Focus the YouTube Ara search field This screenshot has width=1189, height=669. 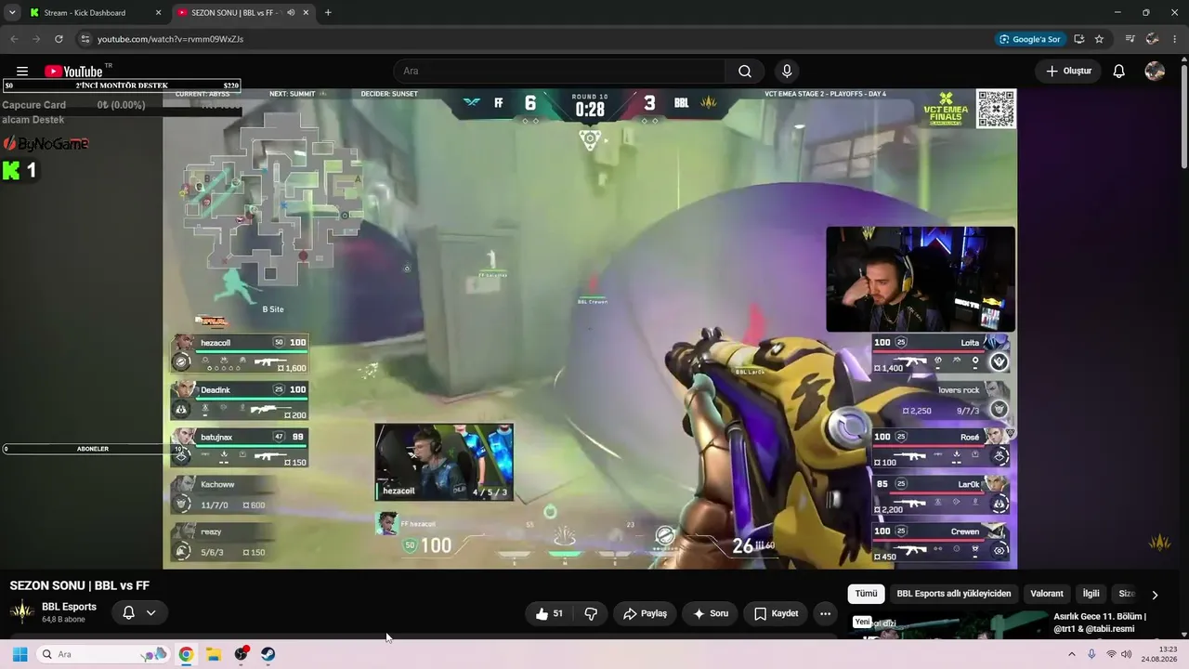click(x=560, y=72)
